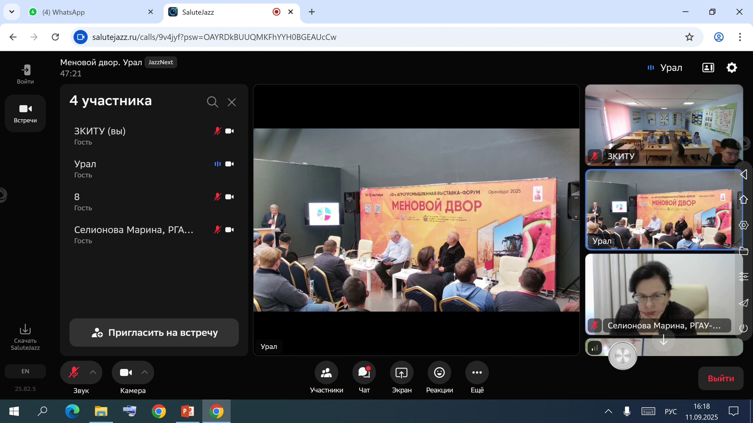753x423 pixels.
Task: Click Download SaluteJazz icon in sidebar
Action: coord(25,330)
